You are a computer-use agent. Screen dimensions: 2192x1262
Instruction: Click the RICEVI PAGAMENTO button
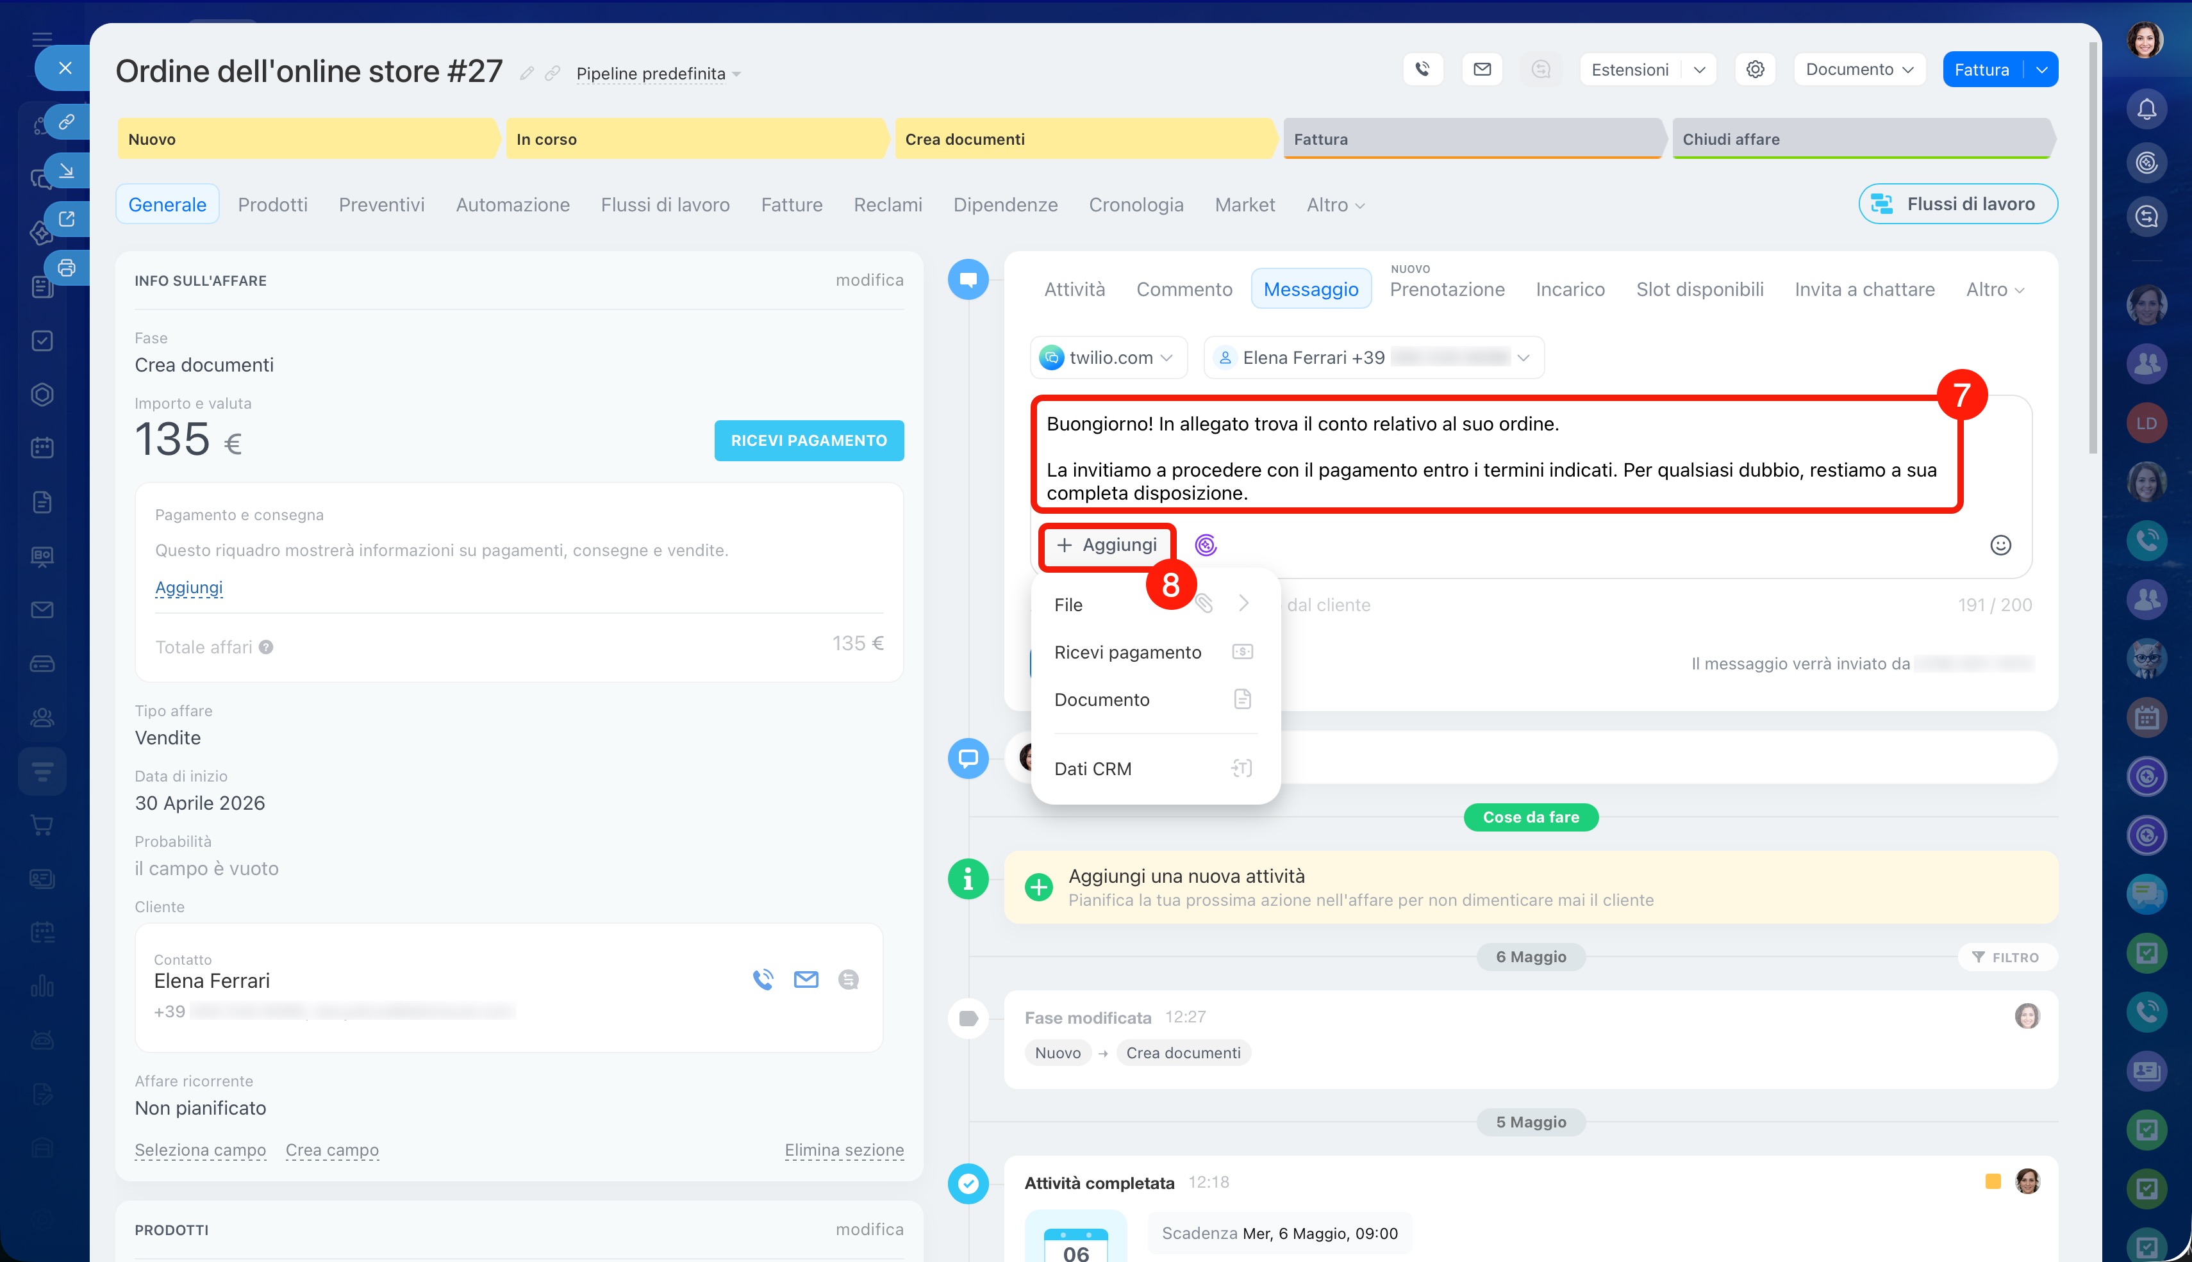pyautogui.click(x=808, y=440)
